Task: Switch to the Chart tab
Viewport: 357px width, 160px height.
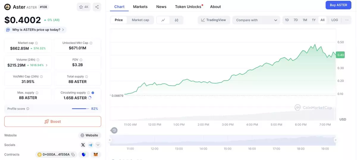Action: pos(119,7)
